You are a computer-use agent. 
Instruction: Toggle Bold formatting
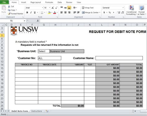pos(27,12)
